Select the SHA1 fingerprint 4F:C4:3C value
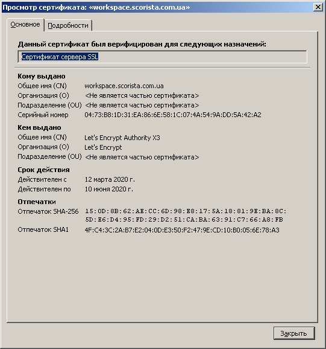 pos(182,230)
